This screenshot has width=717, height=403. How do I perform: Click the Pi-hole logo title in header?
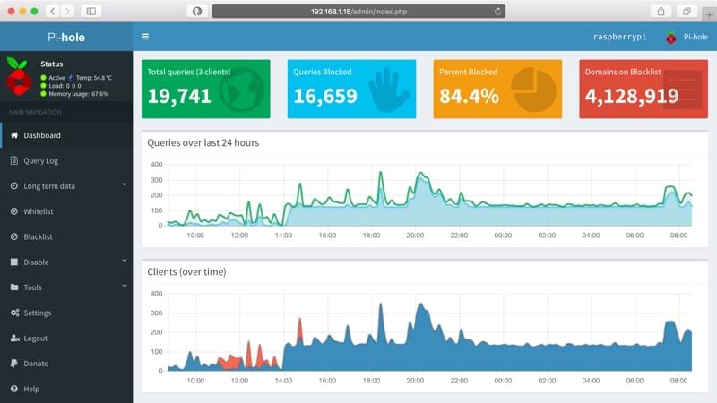pyautogui.click(x=66, y=37)
